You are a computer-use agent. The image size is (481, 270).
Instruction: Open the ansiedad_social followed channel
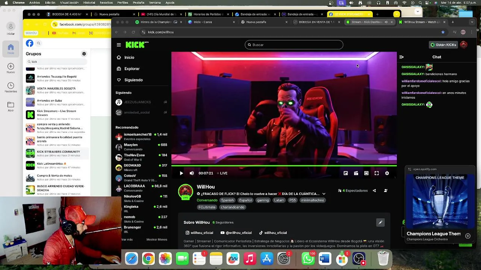pyautogui.click(x=141, y=112)
